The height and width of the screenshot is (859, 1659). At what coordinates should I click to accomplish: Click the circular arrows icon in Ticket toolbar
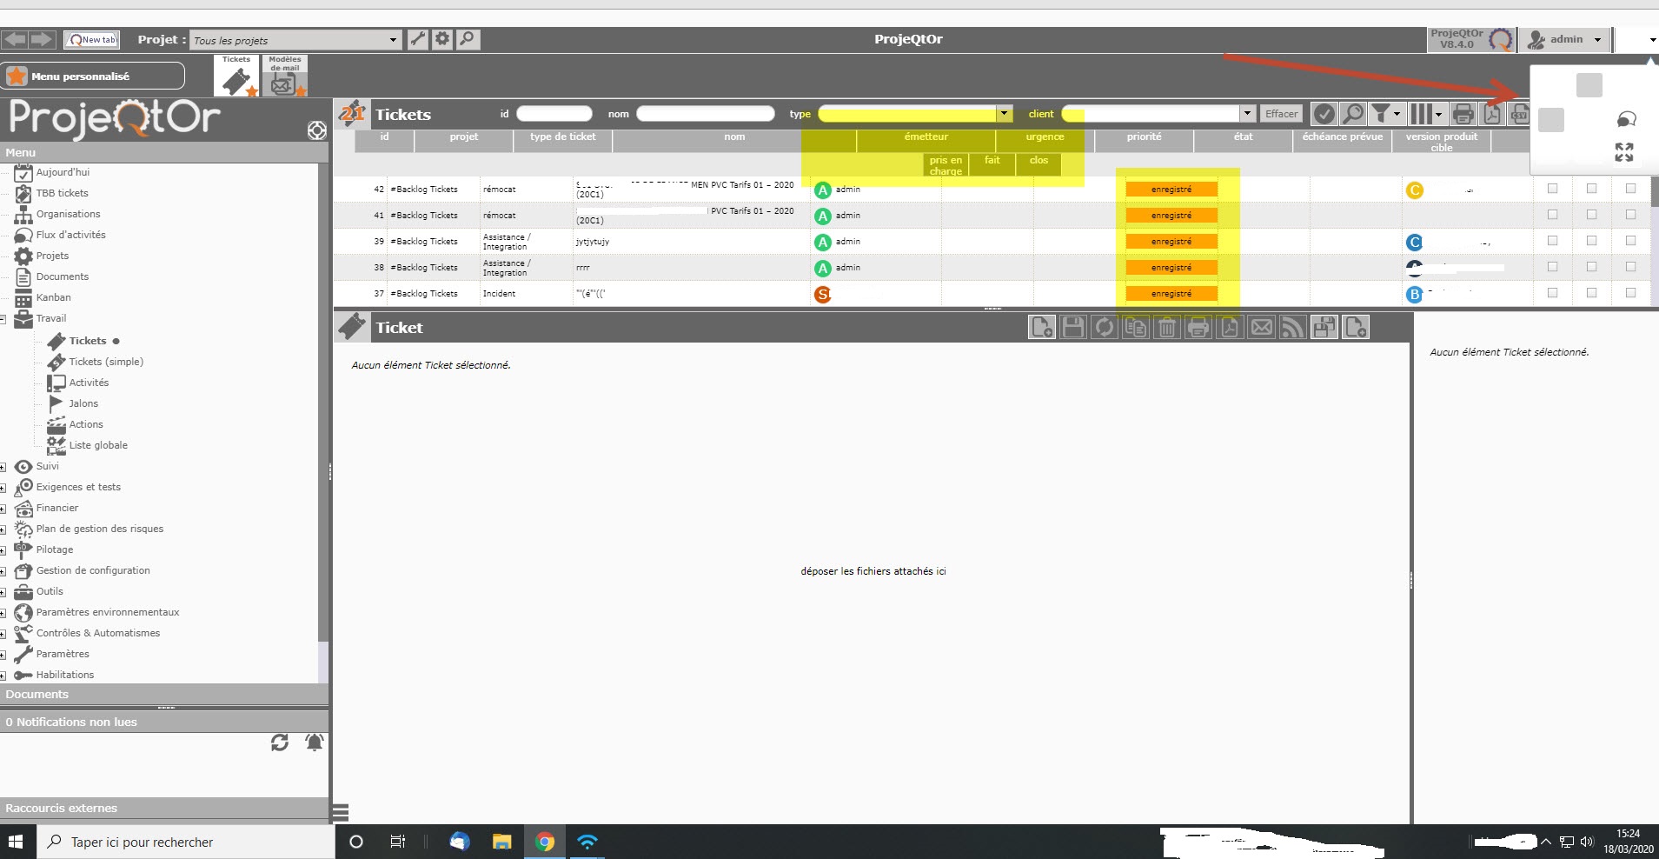[x=1105, y=328]
